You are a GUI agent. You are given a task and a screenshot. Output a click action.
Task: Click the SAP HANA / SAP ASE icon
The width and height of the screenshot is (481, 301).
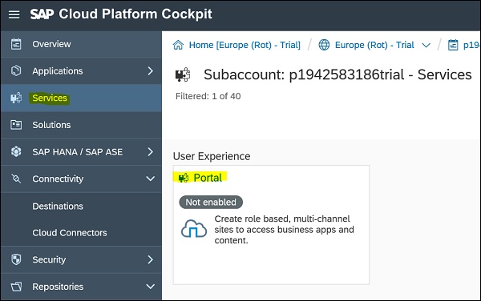[x=16, y=151]
